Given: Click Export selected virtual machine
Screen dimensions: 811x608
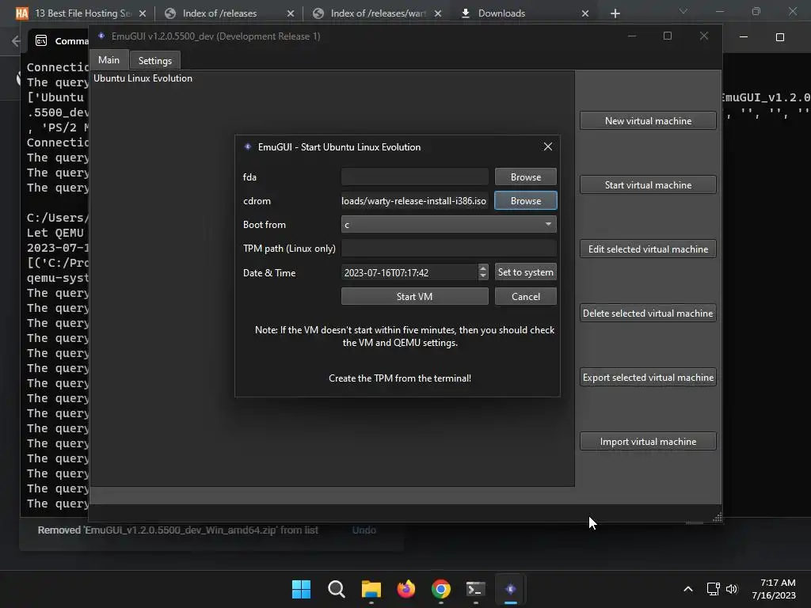Looking at the screenshot, I should click(648, 377).
